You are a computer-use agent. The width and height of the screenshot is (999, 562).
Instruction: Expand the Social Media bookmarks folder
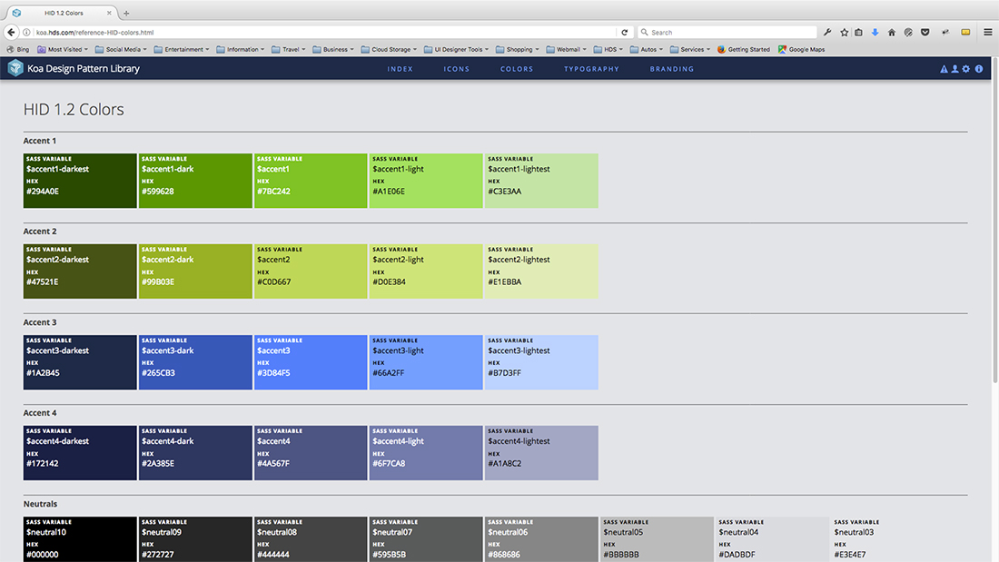[x=121, y=49]
